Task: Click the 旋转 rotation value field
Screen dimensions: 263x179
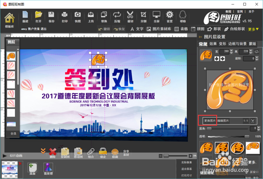Action: pyautogui.click(x=249, y=58)
